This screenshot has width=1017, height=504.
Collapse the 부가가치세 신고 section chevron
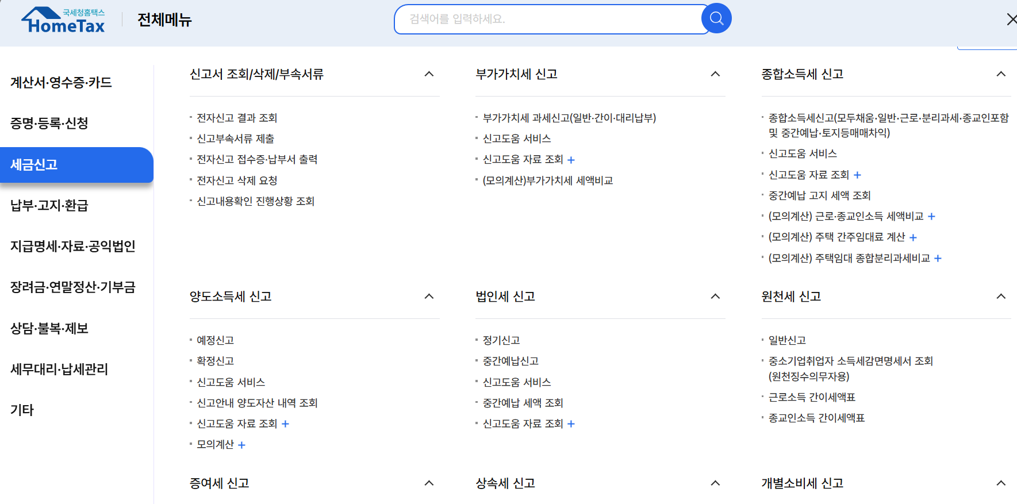(715, 74)
